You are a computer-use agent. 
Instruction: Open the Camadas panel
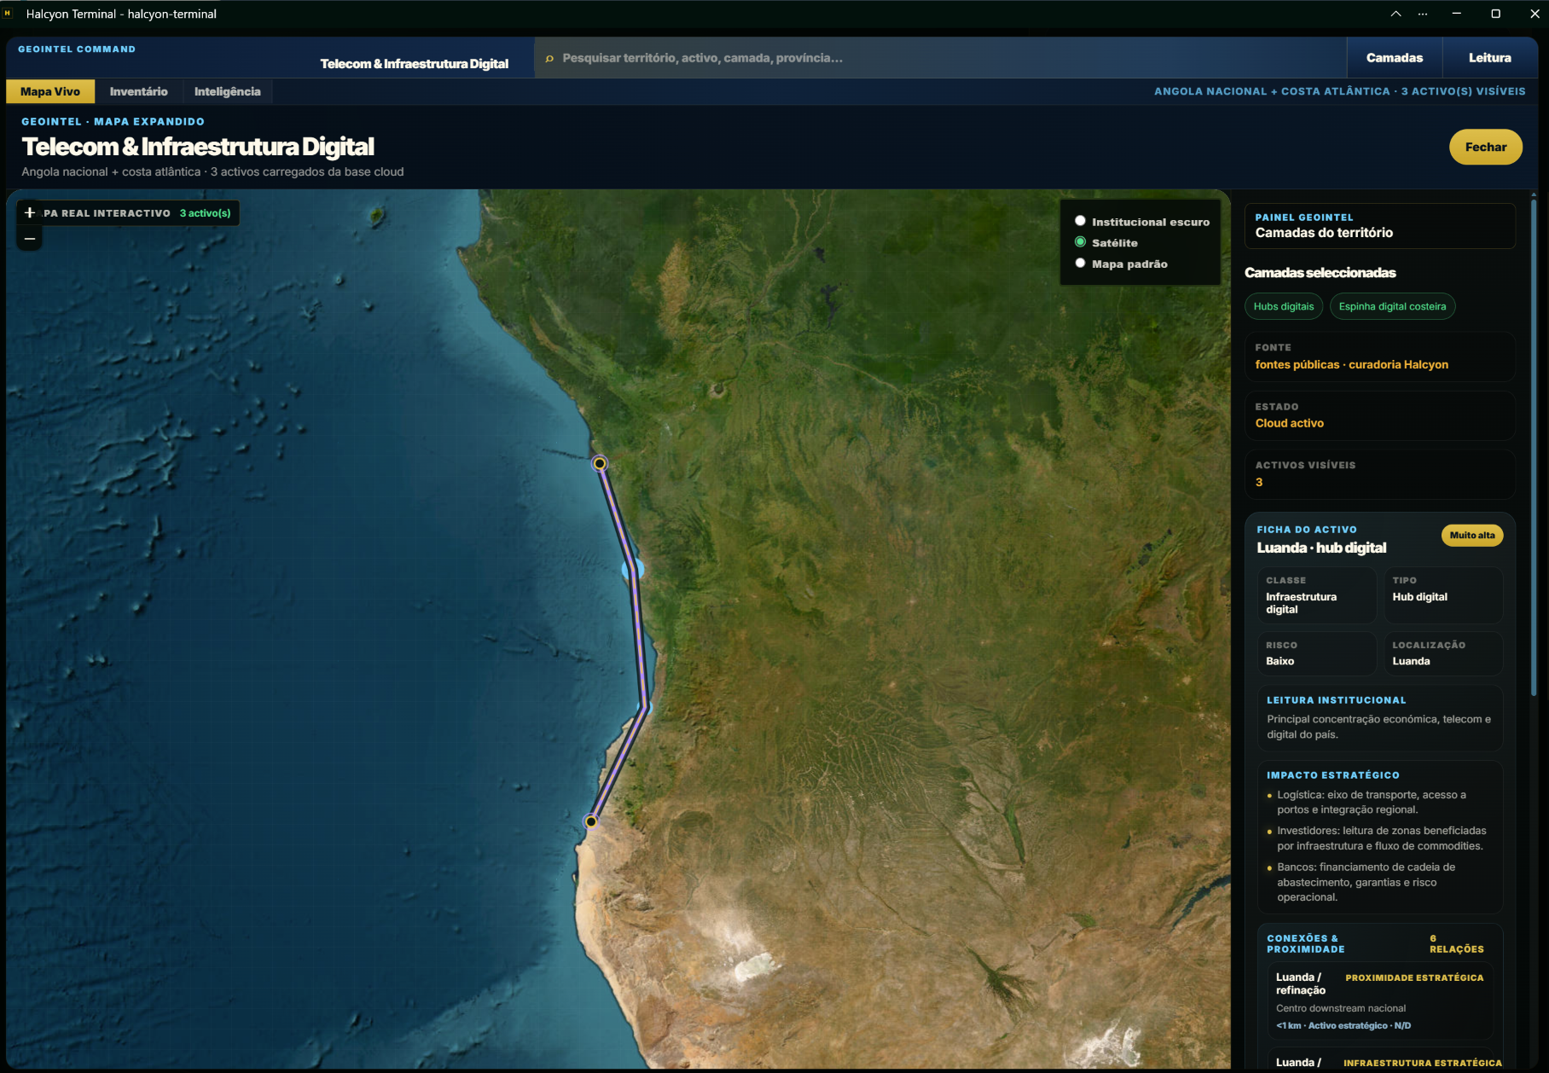coord(1394,58)
